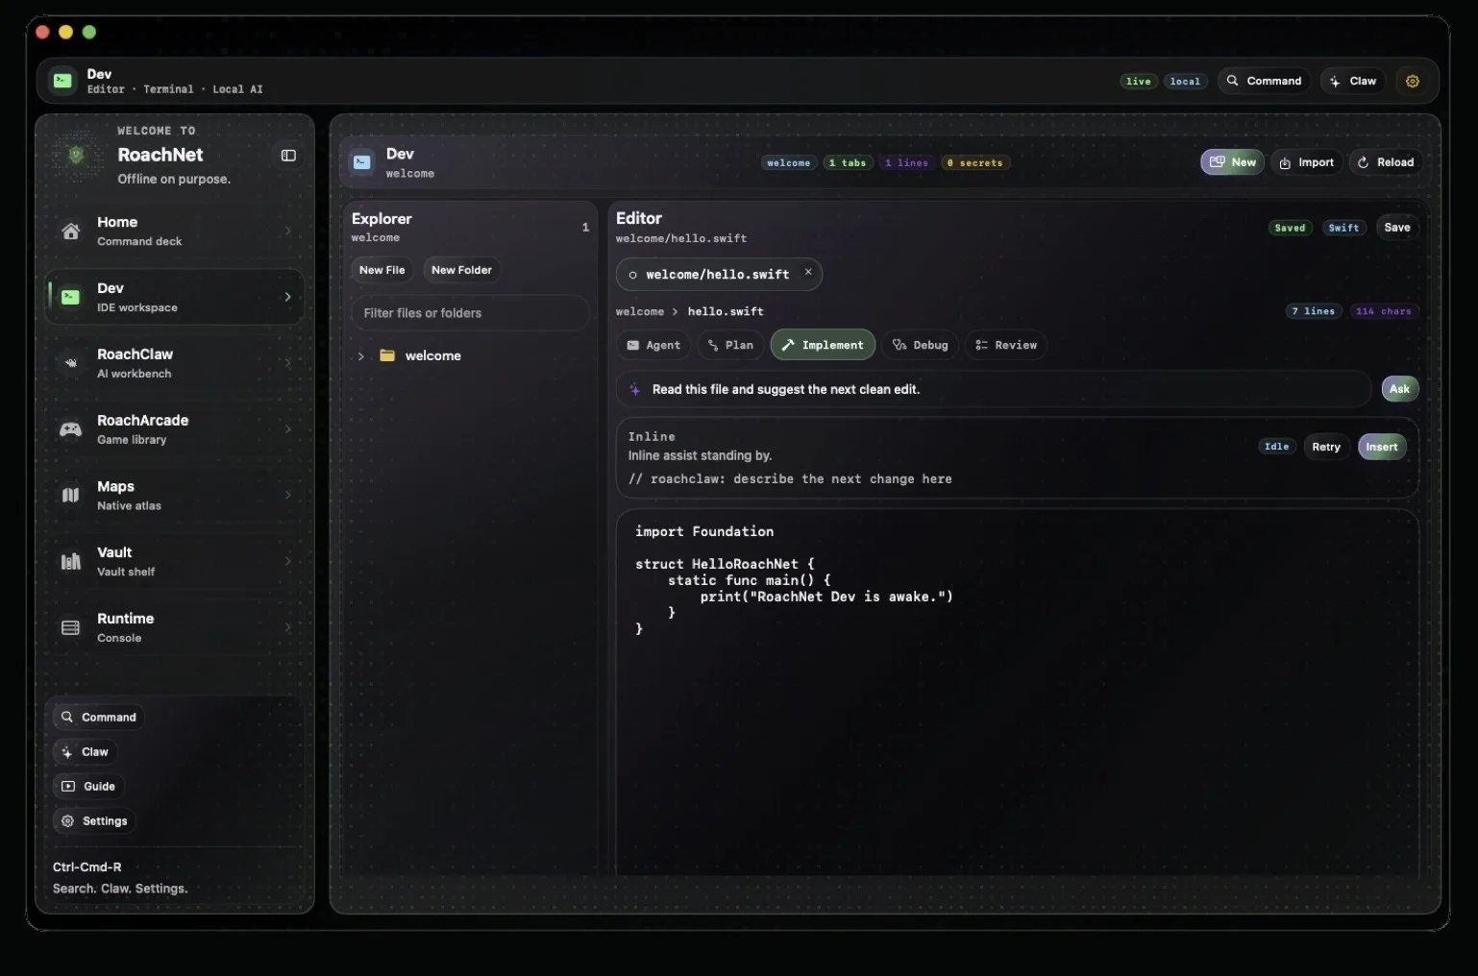Open Claw from the top bar
The width and height of the screenshot is (1478, 976).
[x=1353, y=81]
